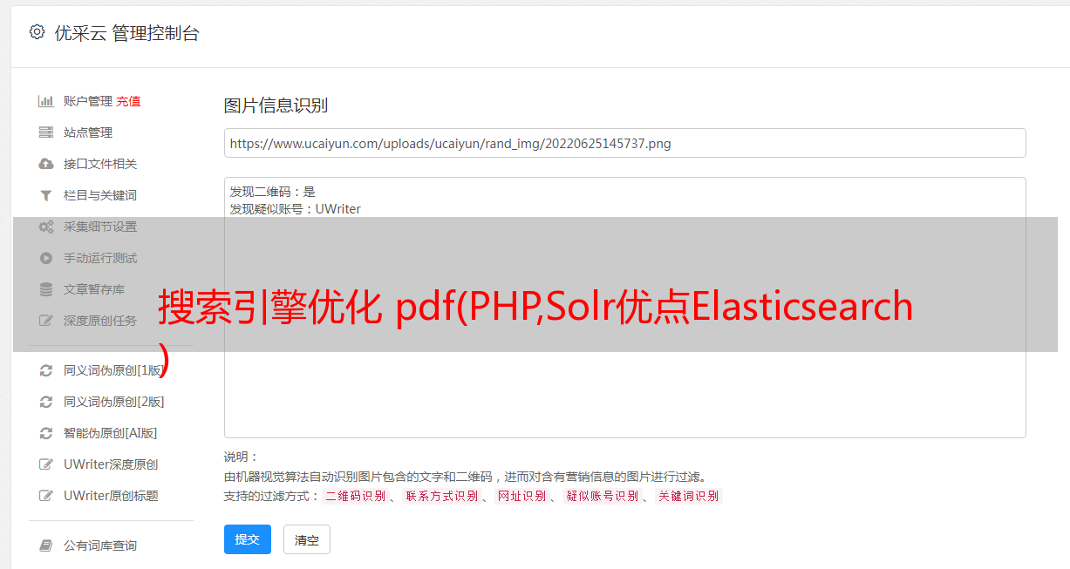Click the UWriter深度原创 edit icon

46,464
